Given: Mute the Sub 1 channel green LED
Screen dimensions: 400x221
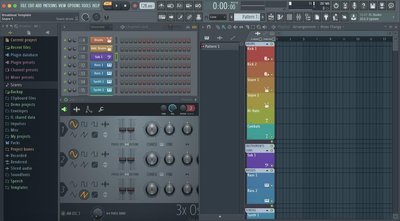Looking at the screenshot, I should 65,57.
